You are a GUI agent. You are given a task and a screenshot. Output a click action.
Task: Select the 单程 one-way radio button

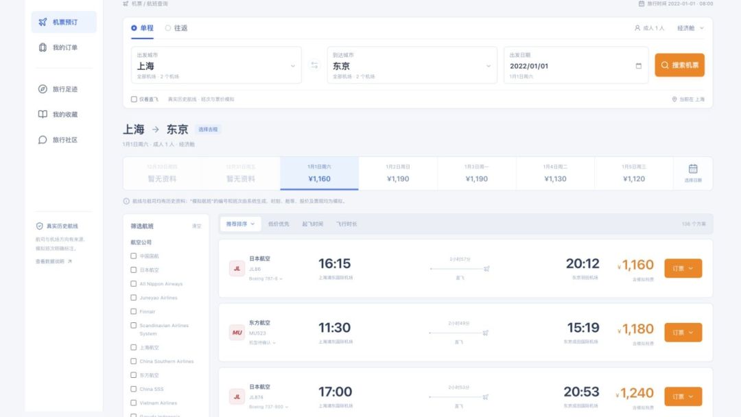(x=134, y=28)
